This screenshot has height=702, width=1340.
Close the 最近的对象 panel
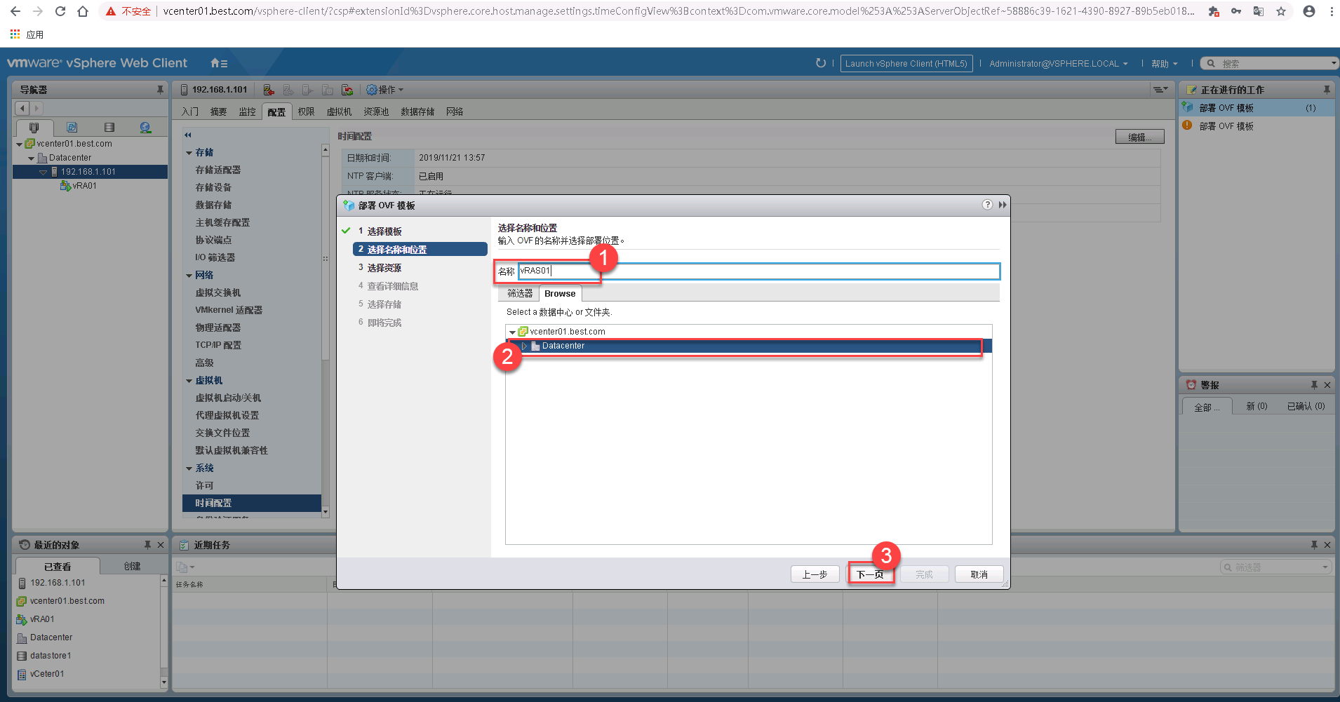161,545
